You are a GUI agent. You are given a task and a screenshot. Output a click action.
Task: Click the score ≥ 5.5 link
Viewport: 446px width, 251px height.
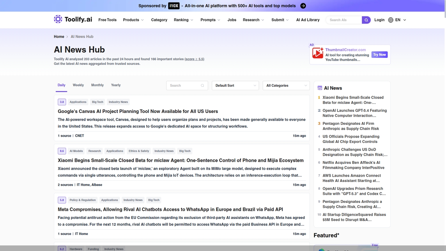click(x=194, y=59)
